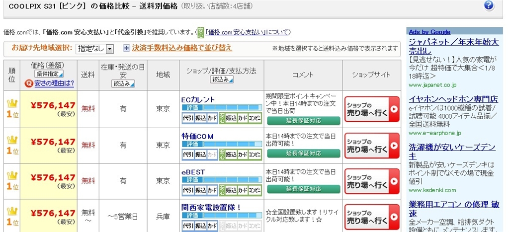
Task: Click the green 安心 payment icon for eBEST
Action: (x=222, y=190)
